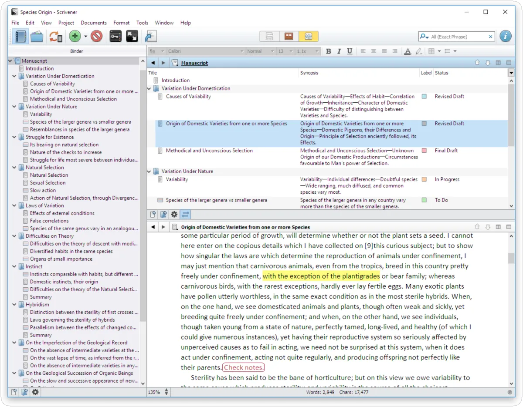This screenshot has width=523, height=407.
Task: Collapse the Variation Under Nature folder in Binder
Action: pyautogui.click(x=14, y=107)
